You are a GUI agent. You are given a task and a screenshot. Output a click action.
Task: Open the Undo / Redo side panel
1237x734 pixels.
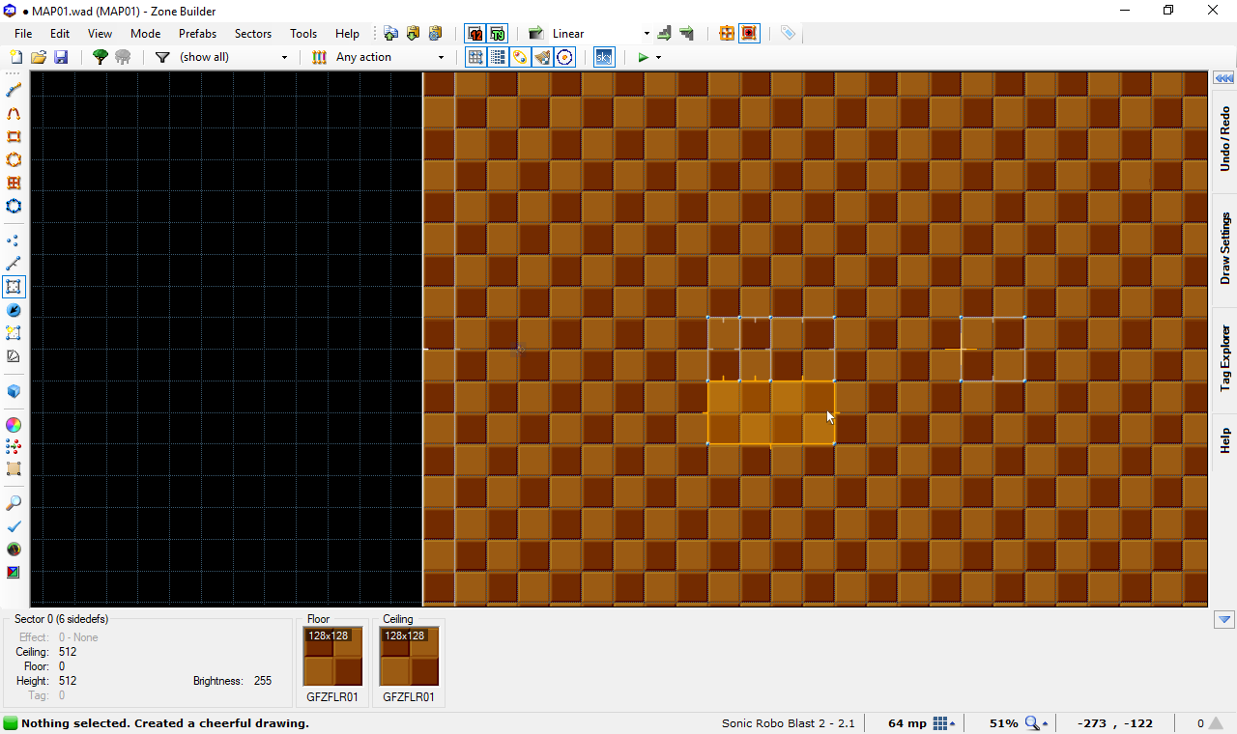1224,139
